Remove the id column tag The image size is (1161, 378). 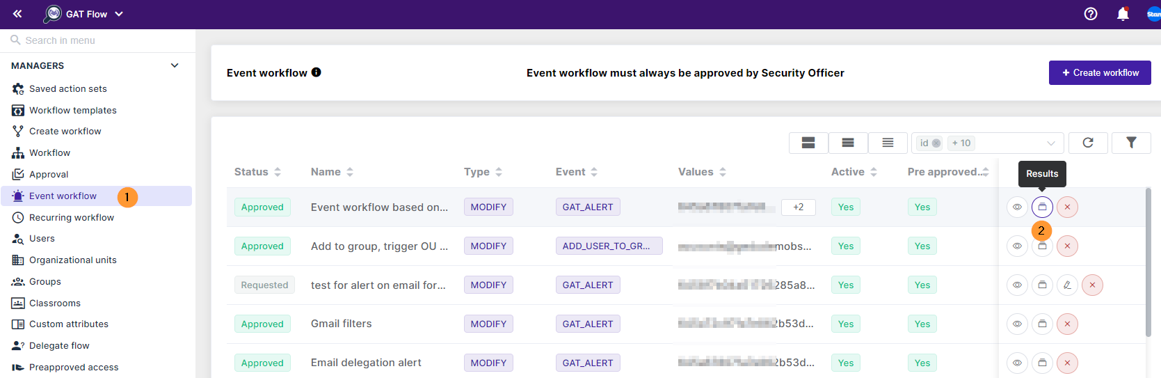[x=936, y=143]
